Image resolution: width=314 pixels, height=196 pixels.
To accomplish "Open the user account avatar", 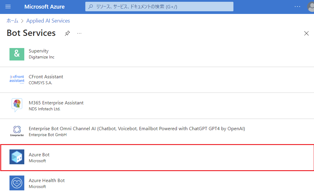I will point(311,7).
